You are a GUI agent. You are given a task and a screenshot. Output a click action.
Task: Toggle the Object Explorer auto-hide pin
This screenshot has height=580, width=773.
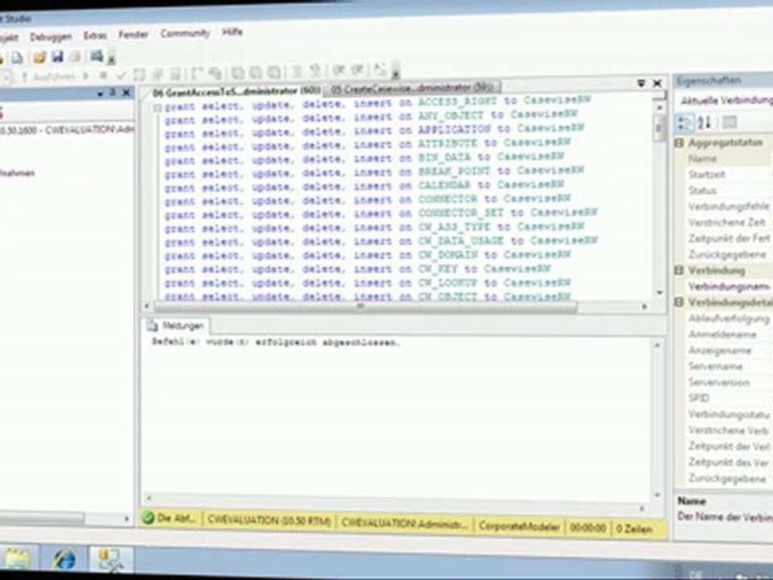click(x=113, y=92)
